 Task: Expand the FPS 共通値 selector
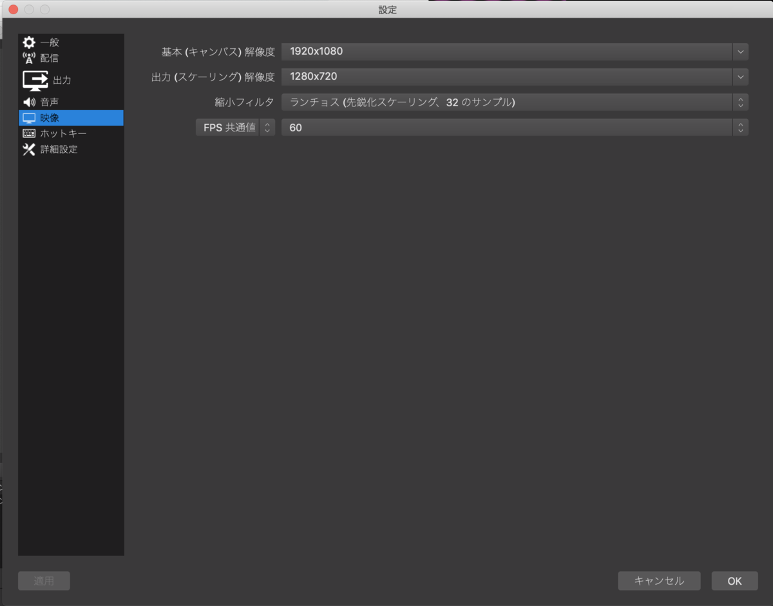pyautogui.click(x=267, y=128)
